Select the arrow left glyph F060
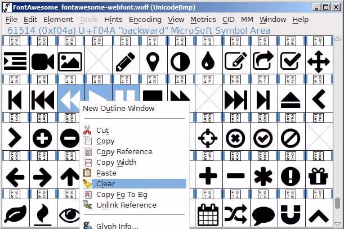This screenshot has width=344, height=229. click(15, 177)
